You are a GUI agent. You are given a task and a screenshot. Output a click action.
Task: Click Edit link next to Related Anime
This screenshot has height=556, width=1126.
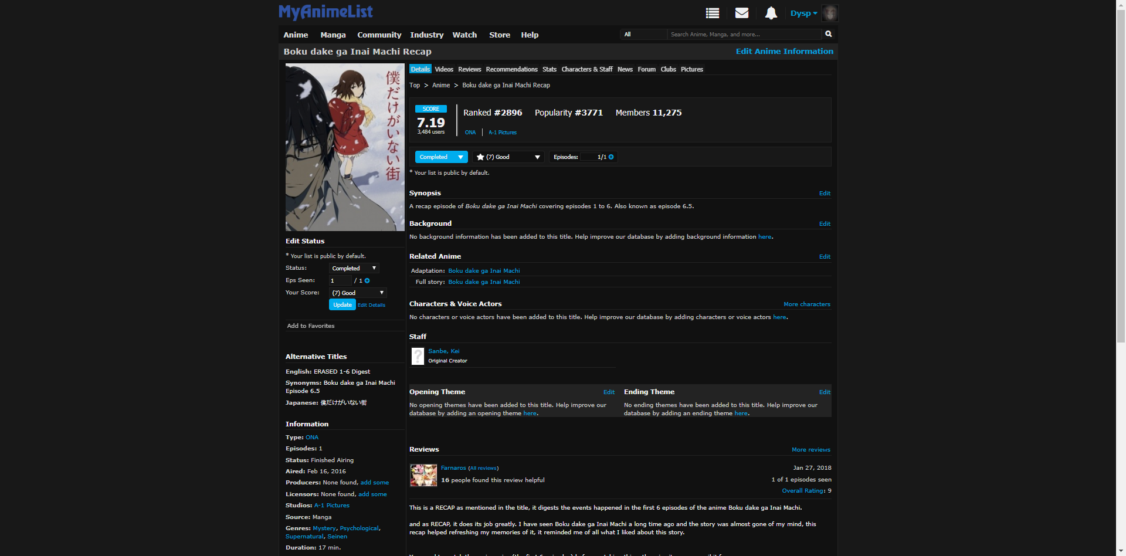pos(825,257)
